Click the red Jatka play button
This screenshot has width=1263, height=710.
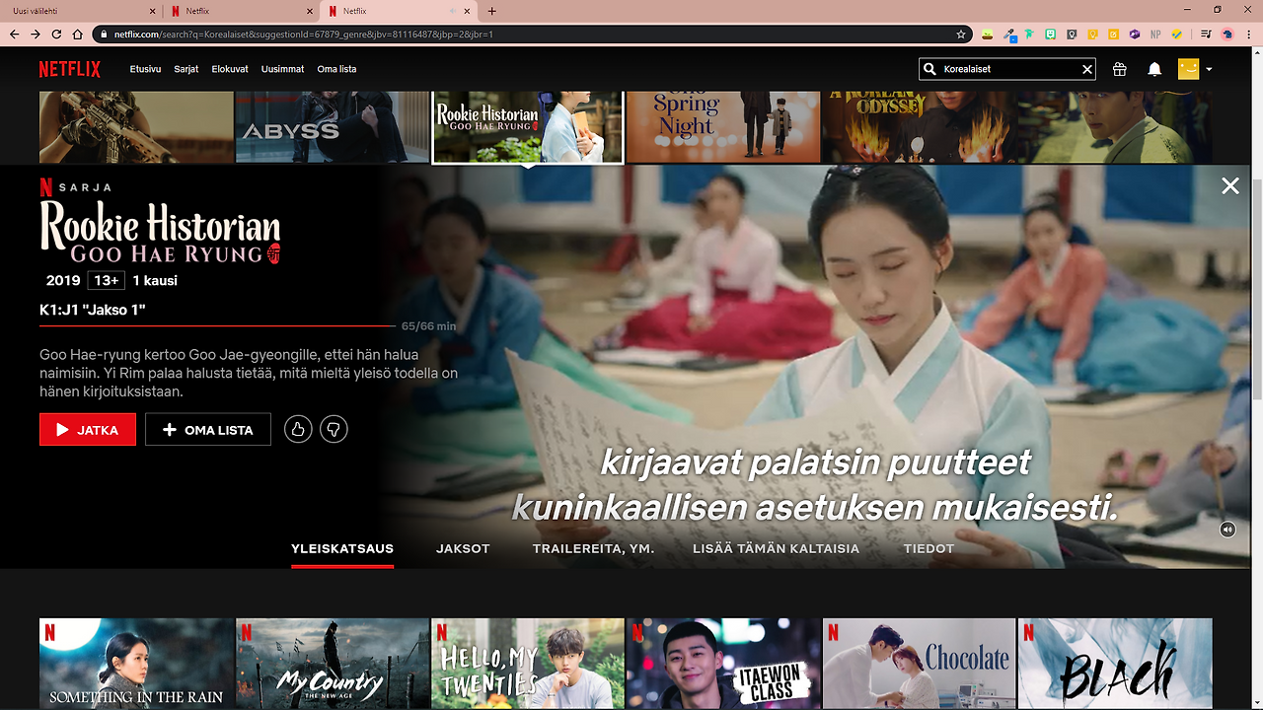pyautogui.click(x=88, y=430)
